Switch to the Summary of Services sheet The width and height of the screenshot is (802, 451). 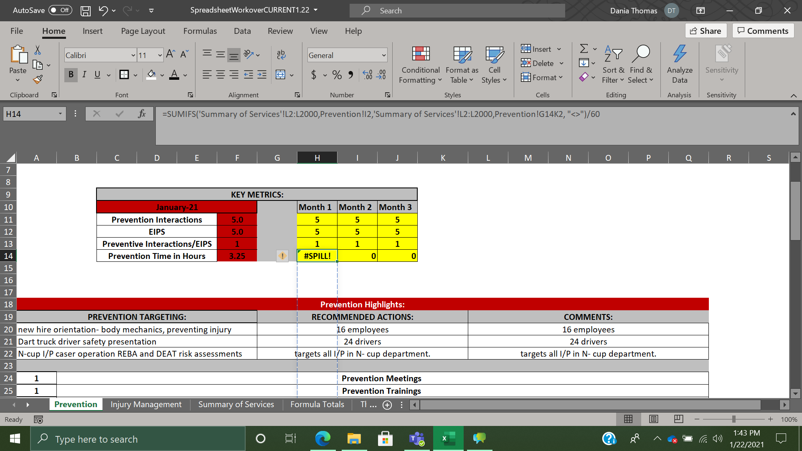(236, 404)
